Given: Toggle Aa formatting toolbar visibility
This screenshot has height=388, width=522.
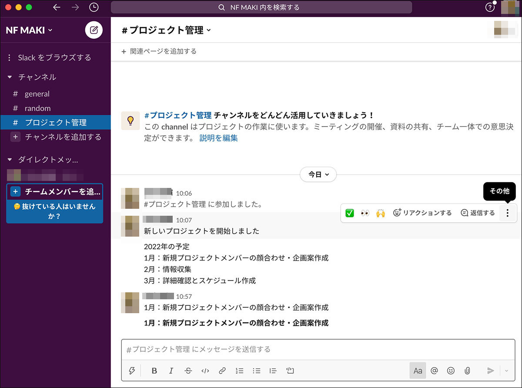Looking at the screenshot, I should point(418,371).
